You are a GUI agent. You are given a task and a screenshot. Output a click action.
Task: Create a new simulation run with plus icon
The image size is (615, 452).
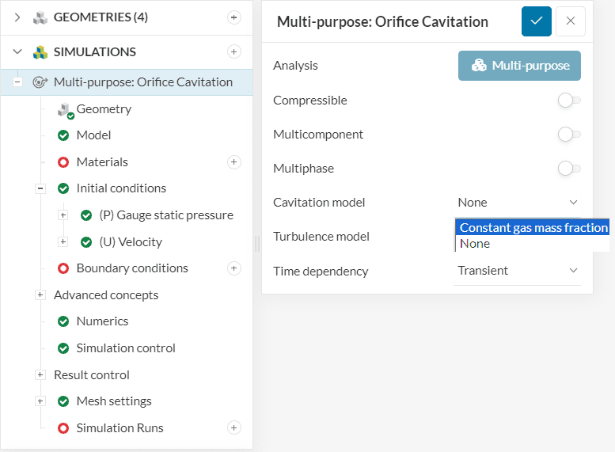[x=233, y=428]
